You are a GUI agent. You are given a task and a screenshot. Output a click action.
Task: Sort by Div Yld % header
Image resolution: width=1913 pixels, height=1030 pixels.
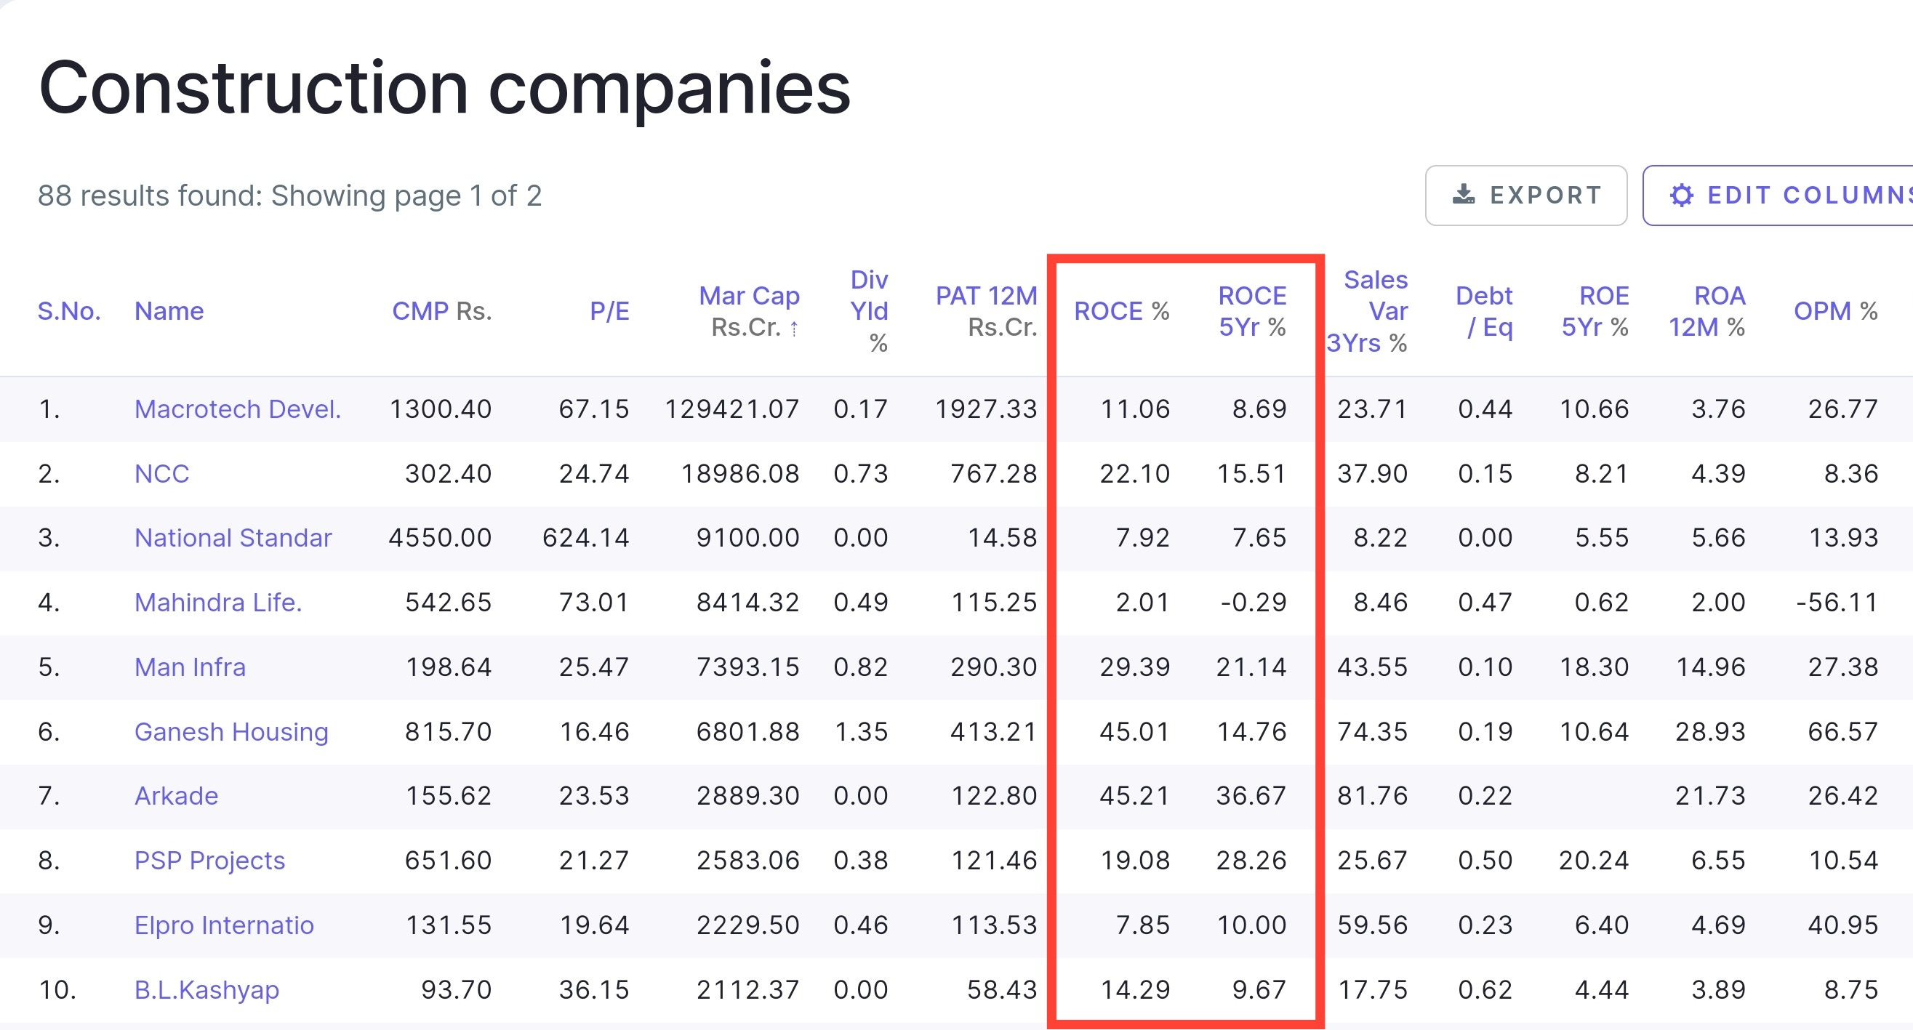coord(869,310)
